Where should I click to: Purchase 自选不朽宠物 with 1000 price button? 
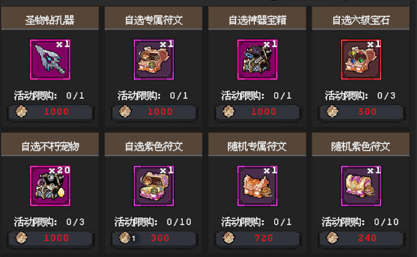point(50,238)
